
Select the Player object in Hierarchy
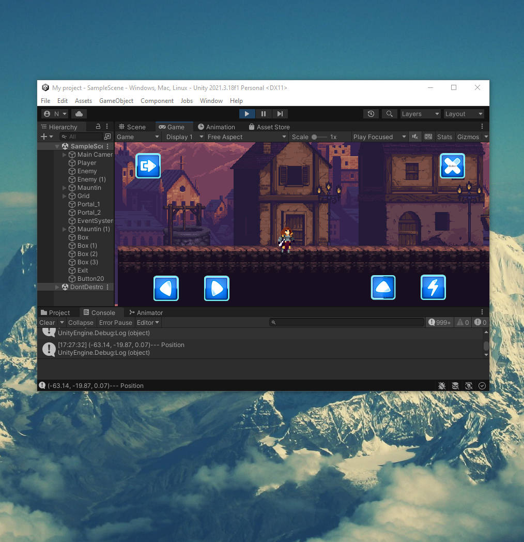pos(87,163)
